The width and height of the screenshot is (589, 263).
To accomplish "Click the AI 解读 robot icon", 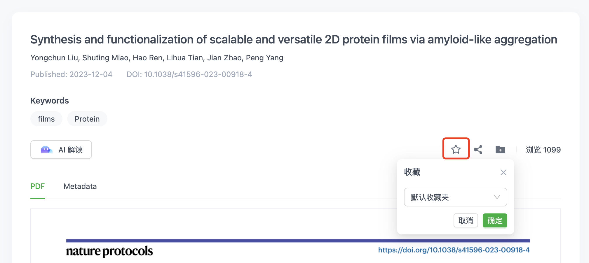I will coord(46,150).
